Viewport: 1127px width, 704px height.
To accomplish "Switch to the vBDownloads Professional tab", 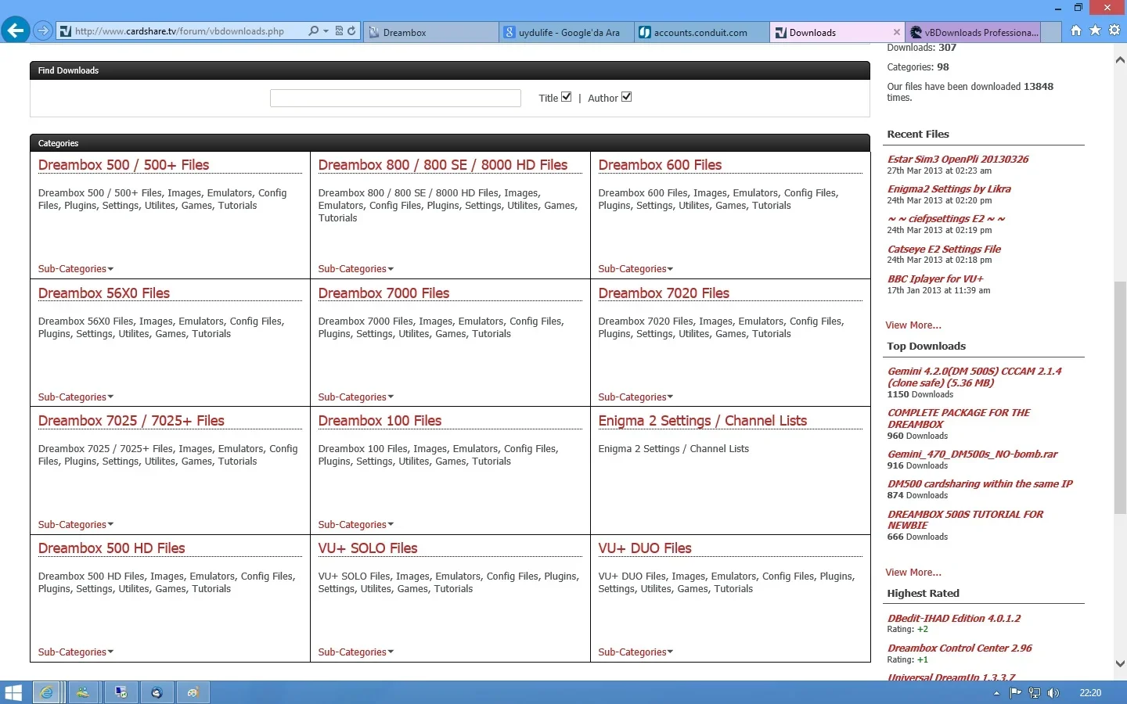I will (974, 32).
